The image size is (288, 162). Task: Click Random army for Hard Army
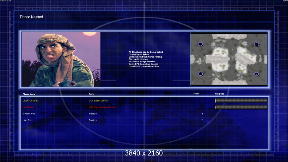93,120
